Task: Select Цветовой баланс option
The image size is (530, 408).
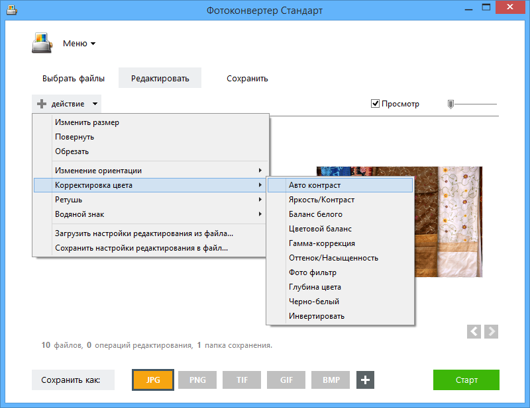Action: 340,229
